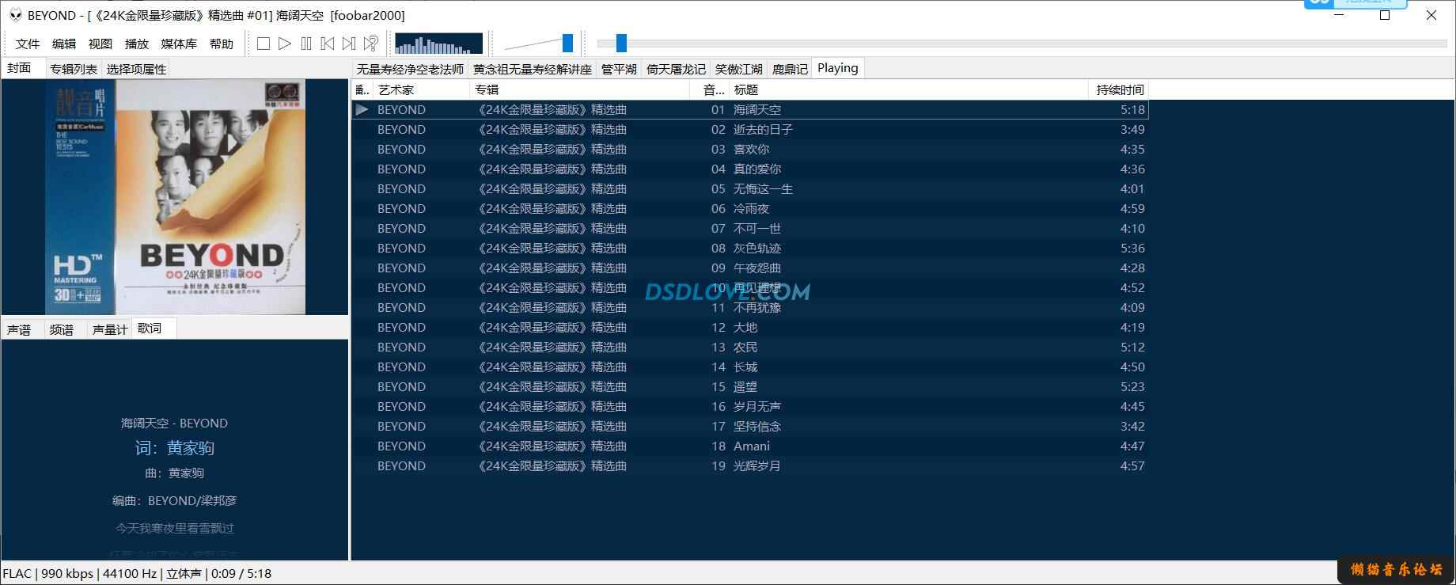Viewport: 1456px width, 585px height.
Task: Sort by the 持续时间 column header
Action: click(1118, 89)
